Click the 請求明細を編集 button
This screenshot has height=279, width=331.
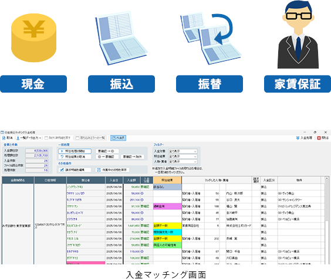(x=75, y=170)
